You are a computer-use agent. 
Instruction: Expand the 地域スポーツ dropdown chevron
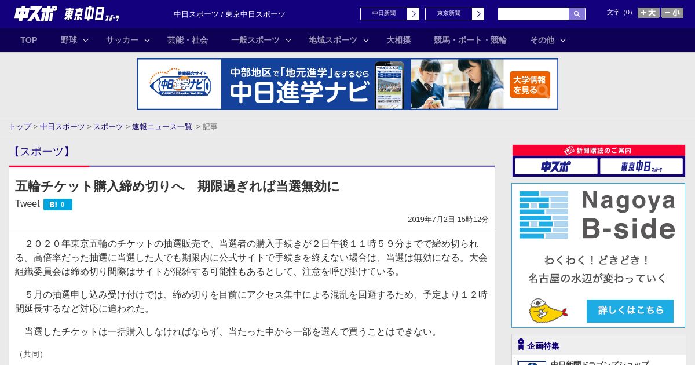tap(366, 40)
